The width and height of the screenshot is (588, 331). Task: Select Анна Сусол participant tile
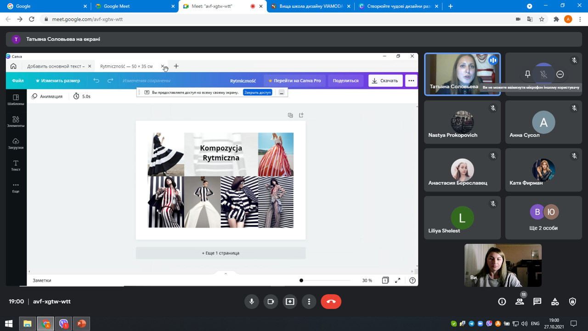tap(543, 122)
